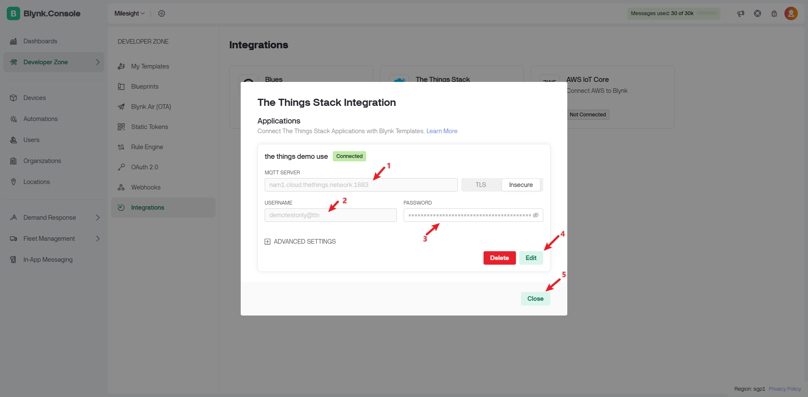This screenshot has width=808, height=397.
Task: Open the Privacy Policy link
Action: point(785,389)
